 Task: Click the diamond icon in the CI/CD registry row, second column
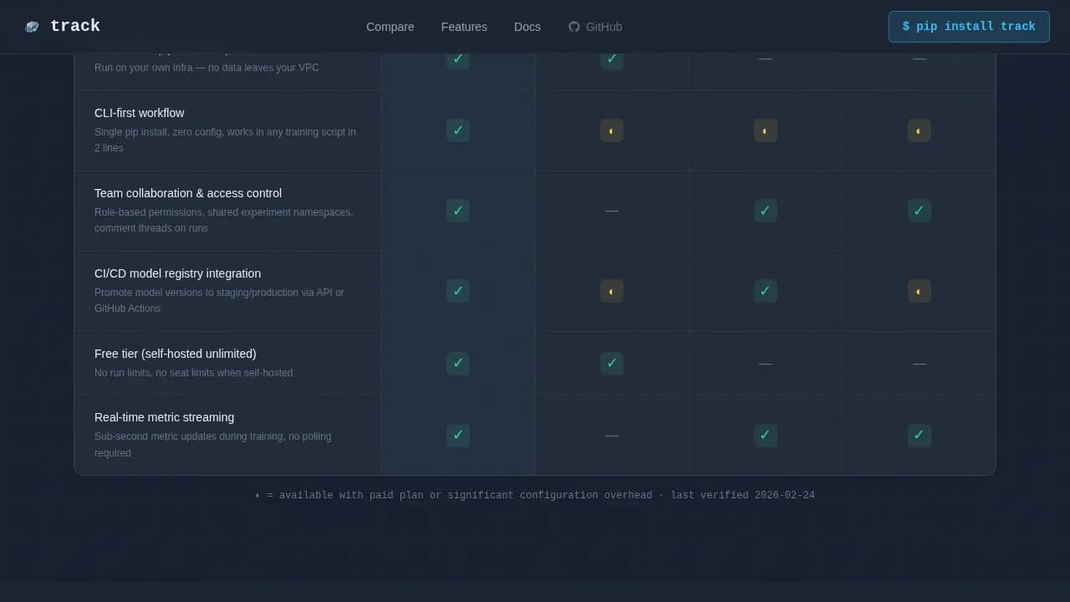[611, 291]
